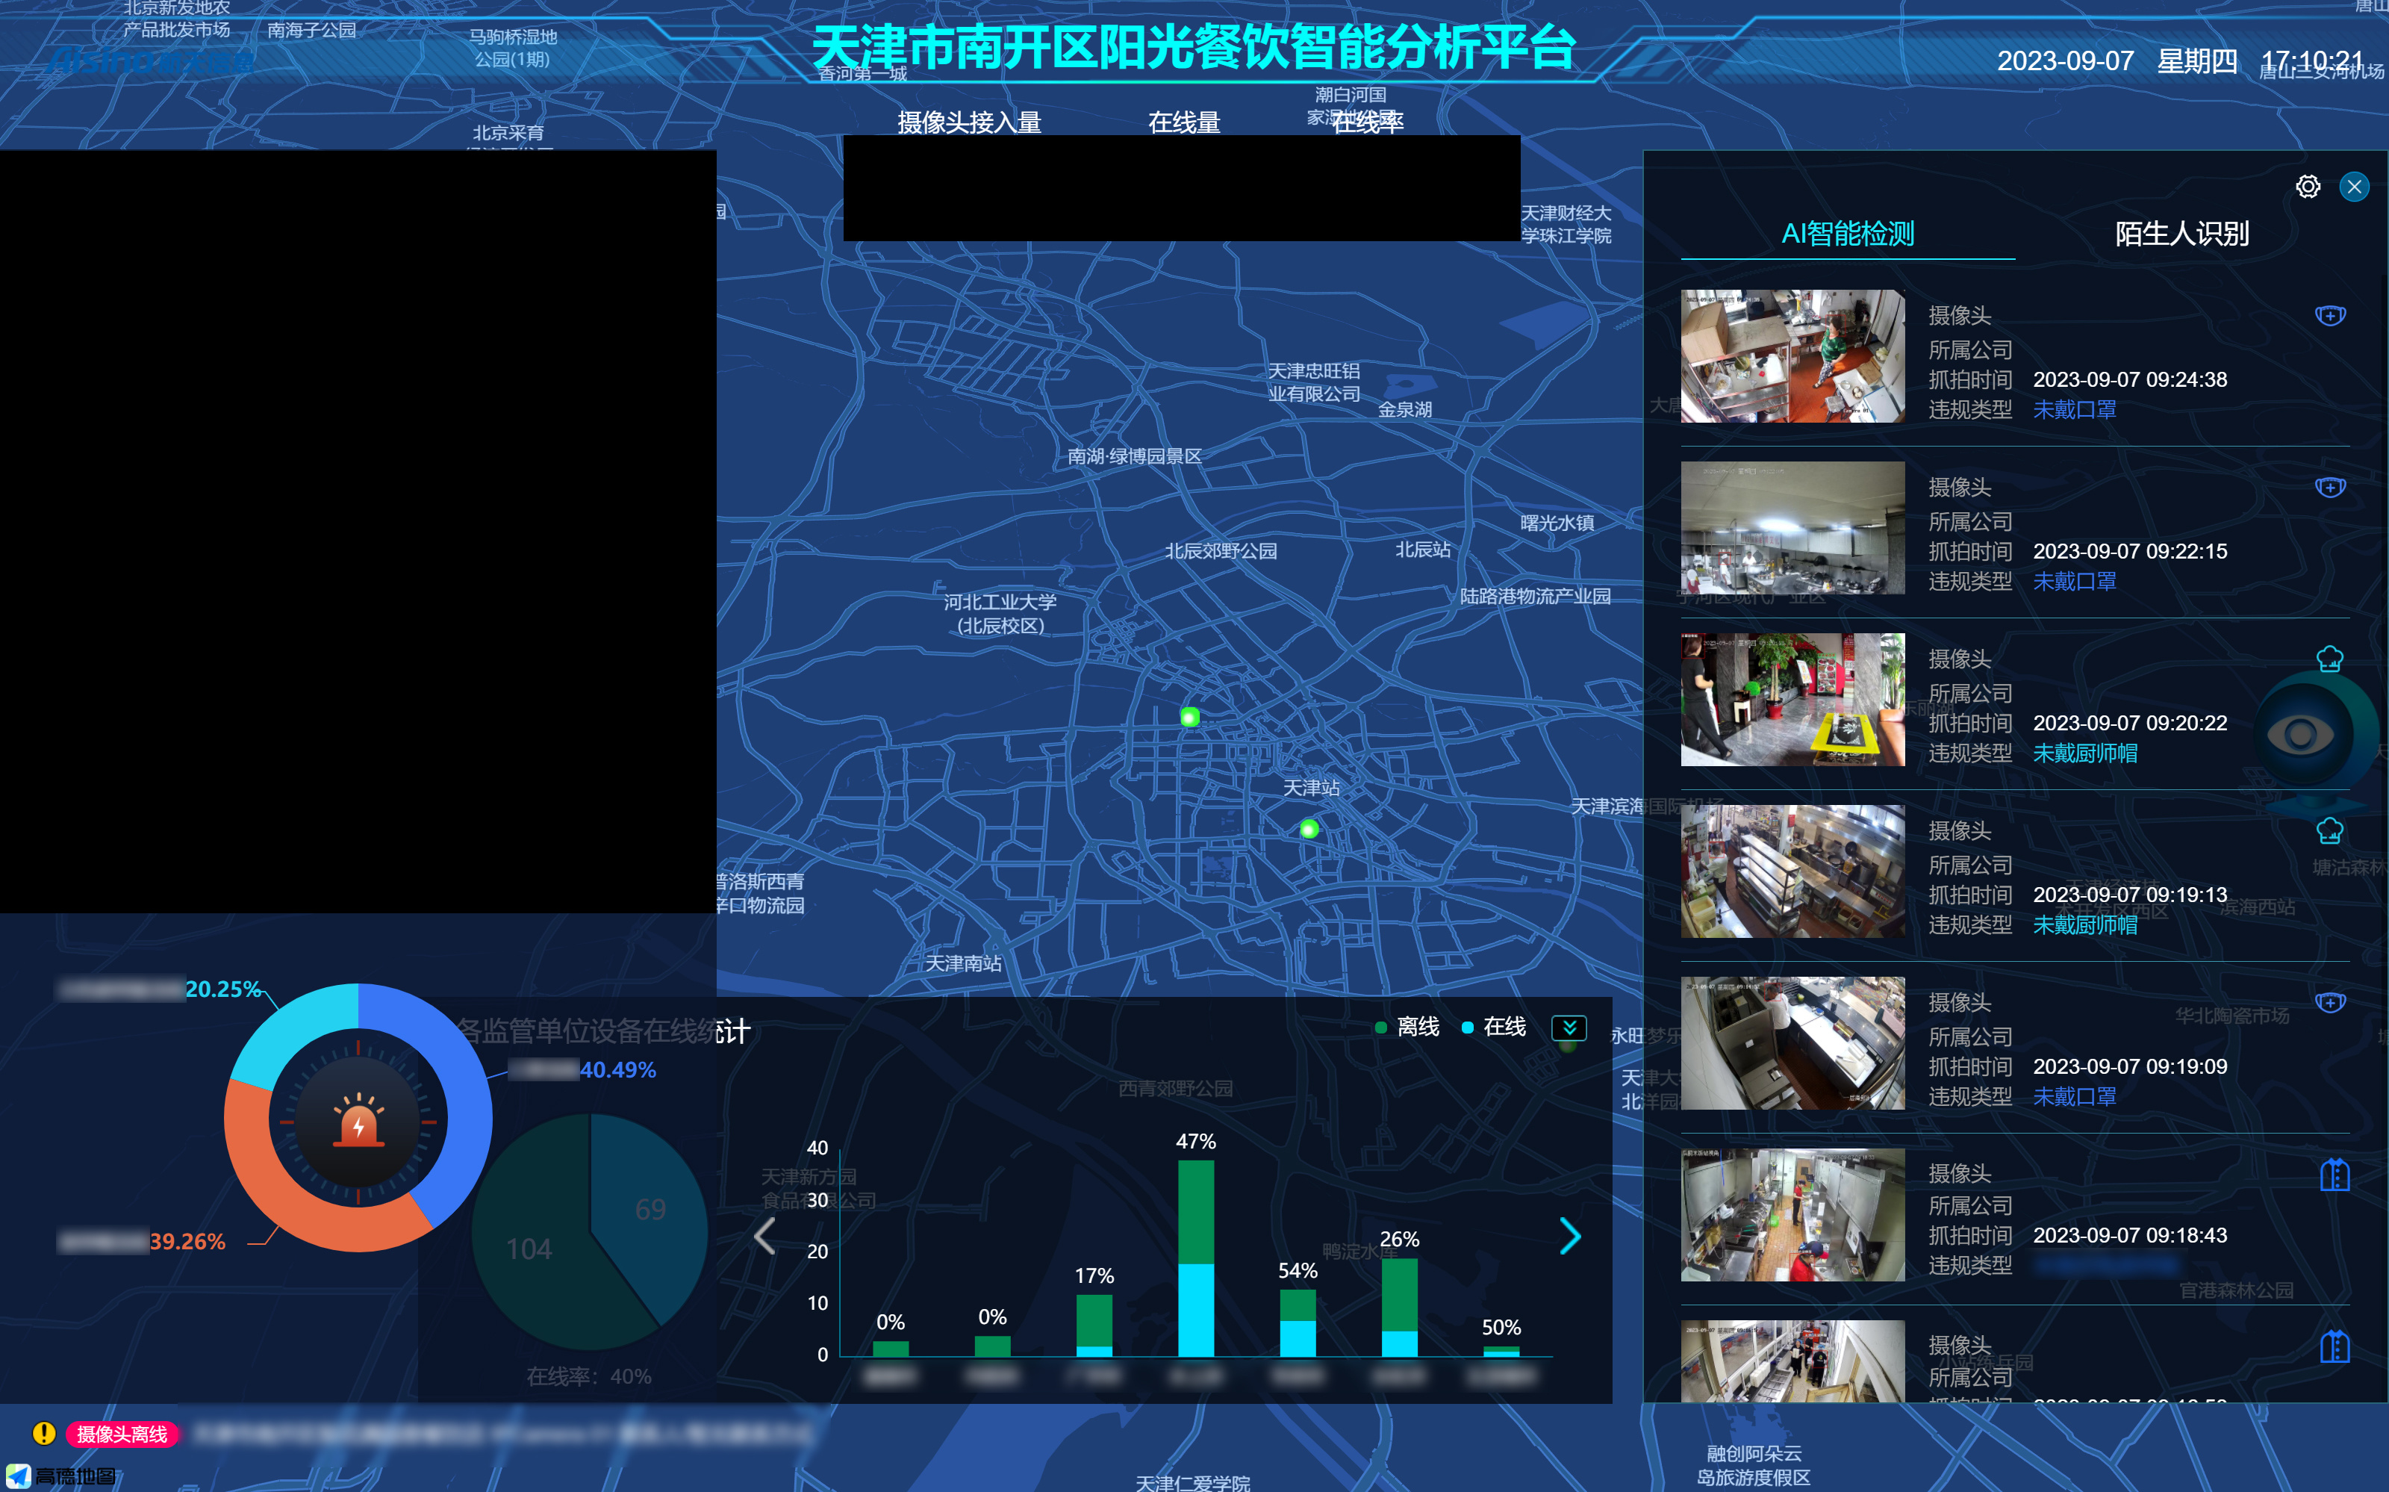Viewport: 2389px width, 1492px height.
Task: Click green map marker below 天津站 label
Action: click(x=1309, y=829)
